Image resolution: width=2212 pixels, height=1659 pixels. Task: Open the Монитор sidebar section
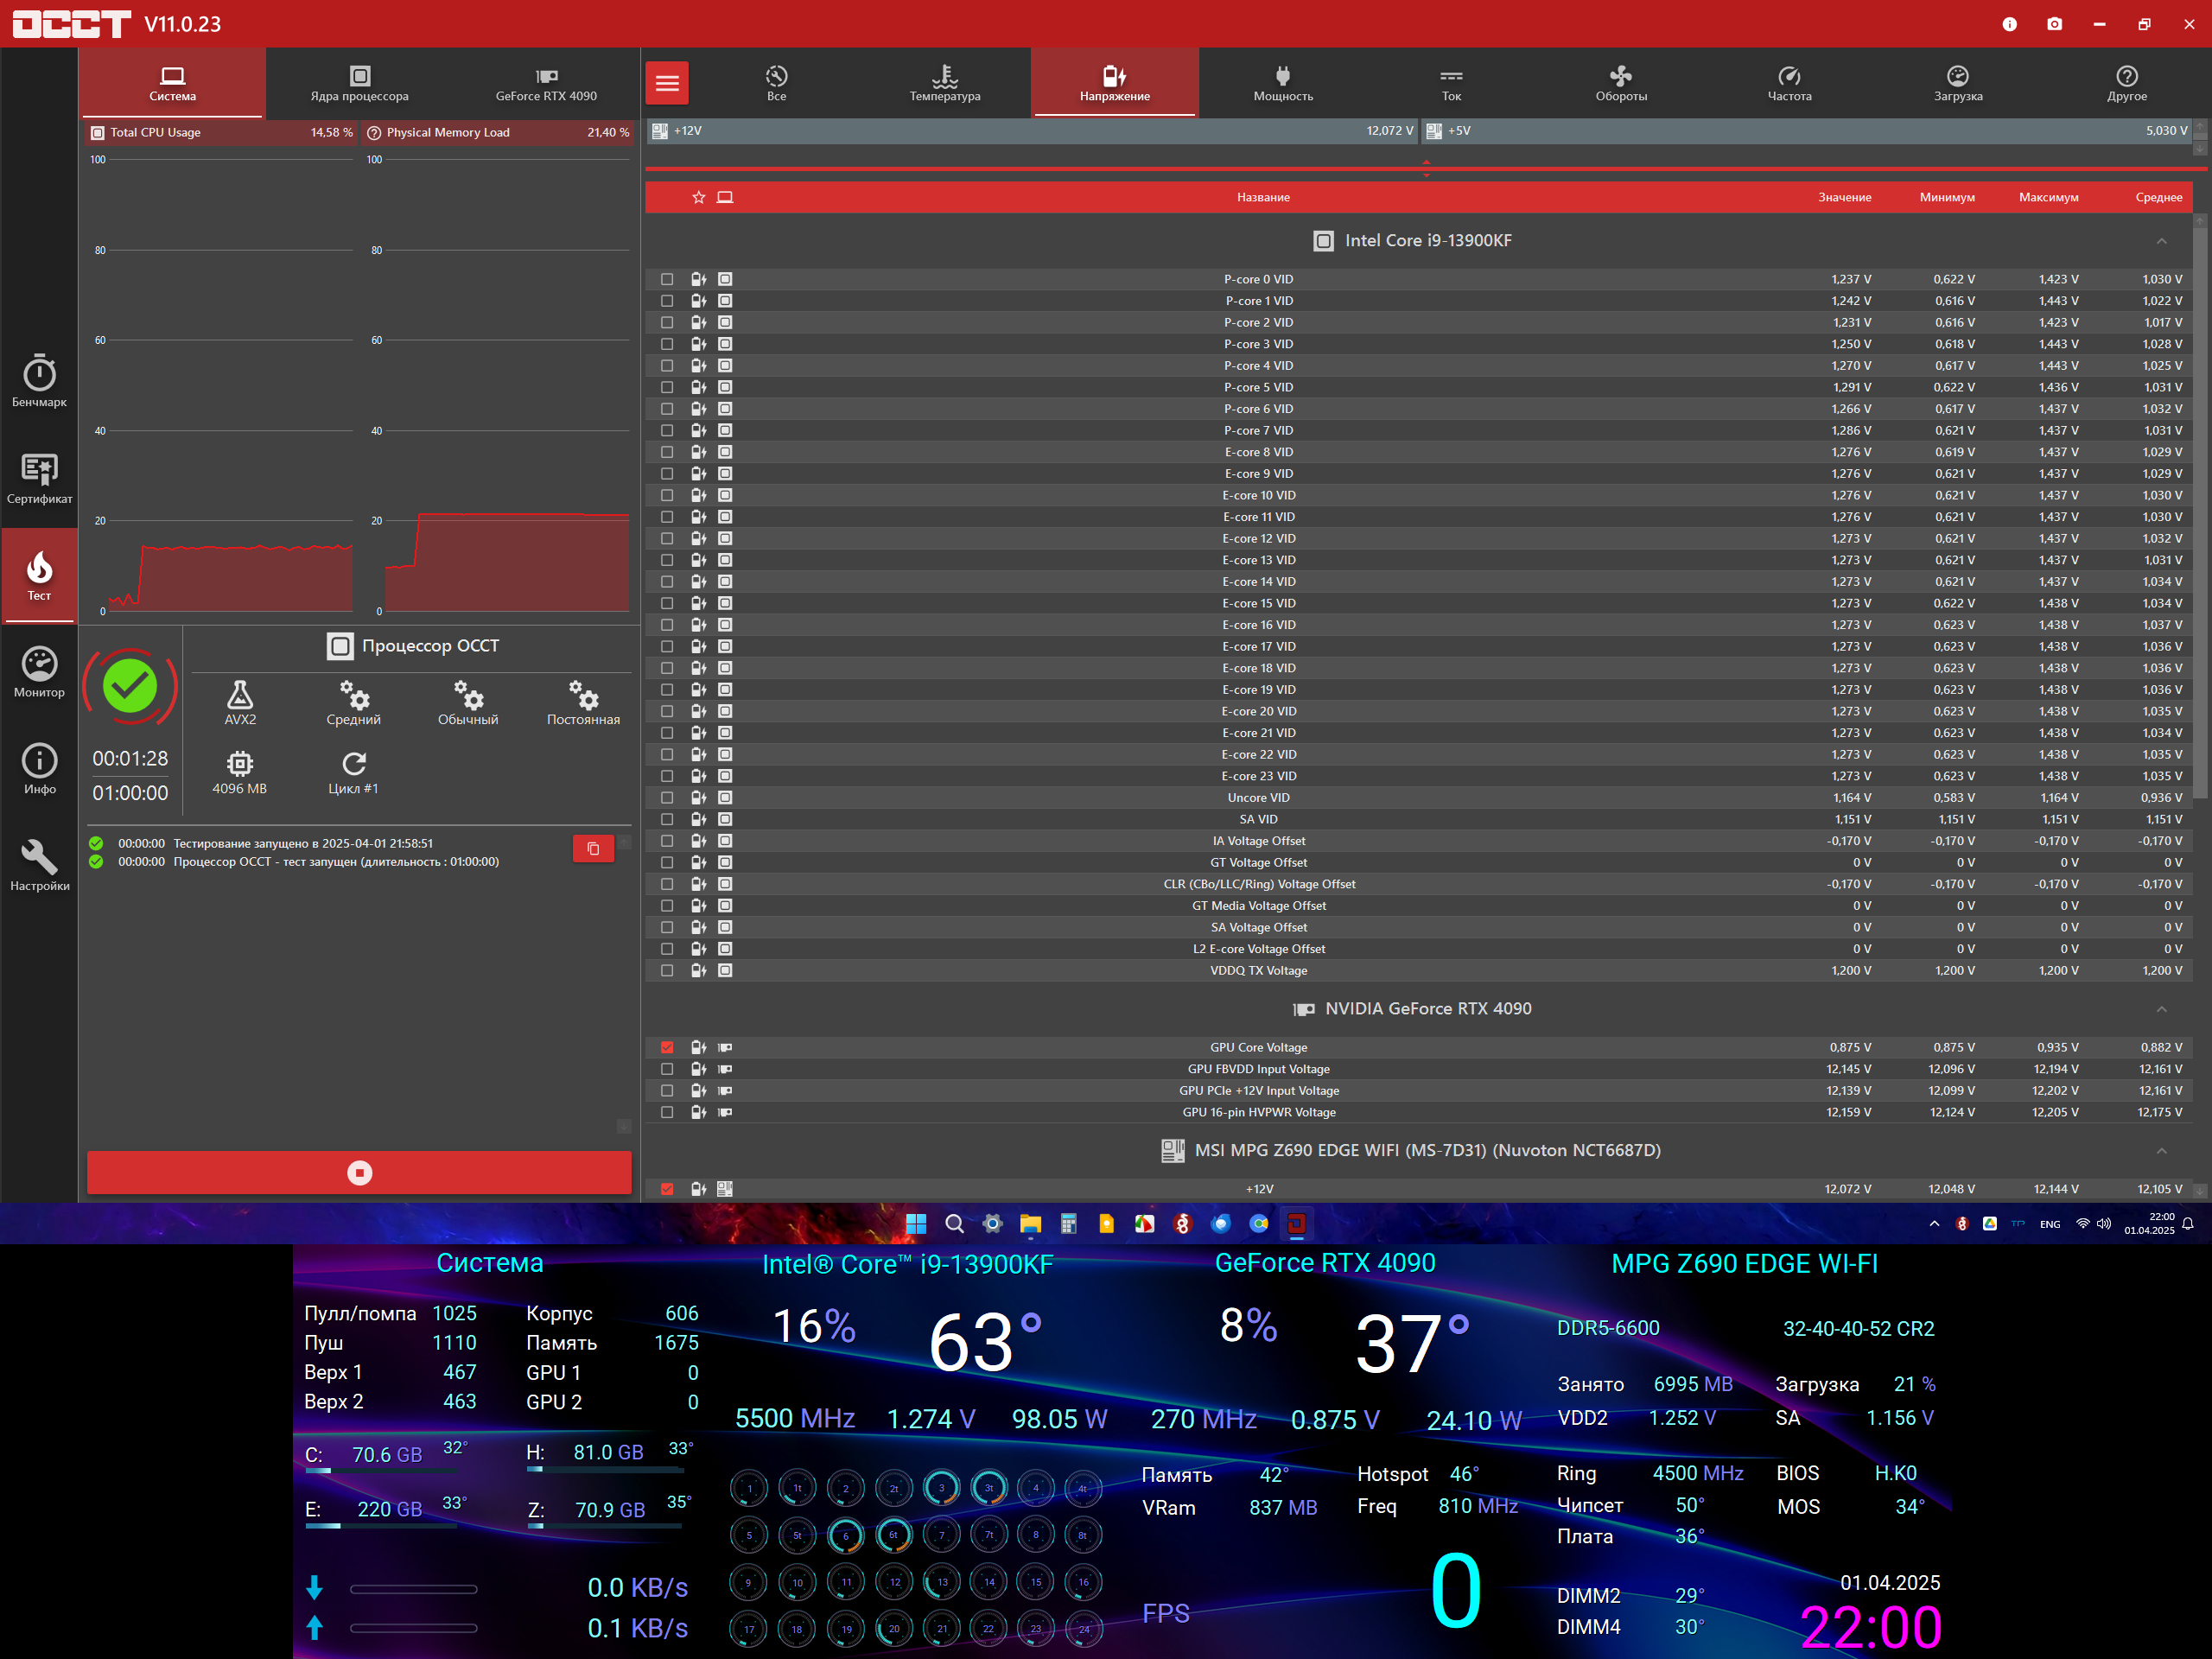pyautogui.click(x=39, y=671)
